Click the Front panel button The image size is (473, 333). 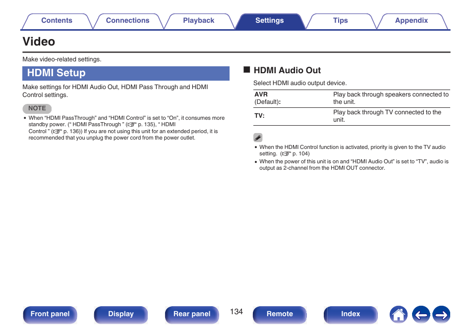50,315
